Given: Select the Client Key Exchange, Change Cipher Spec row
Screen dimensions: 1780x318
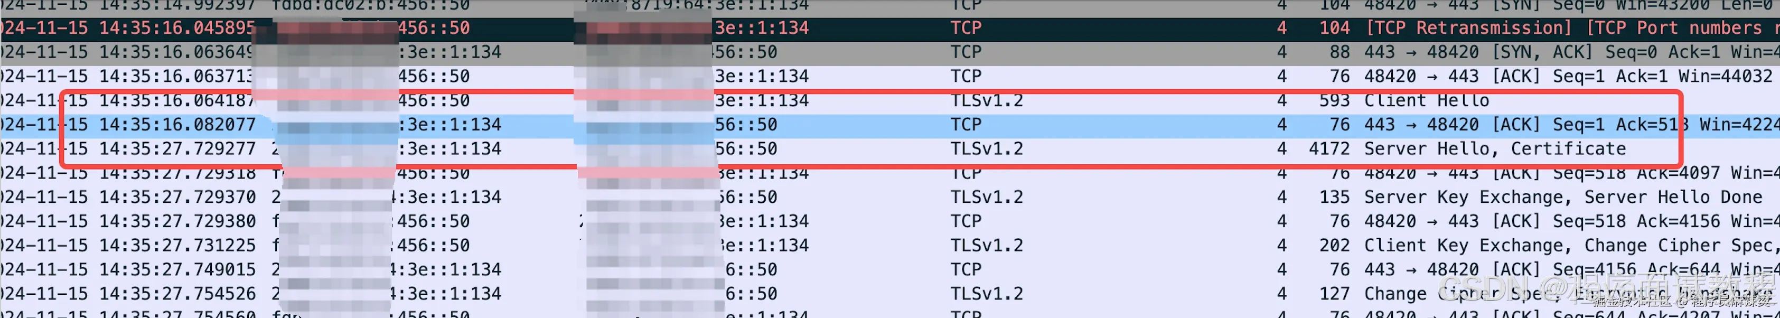Looking at the screenshot, I should [x=890, y=246].
